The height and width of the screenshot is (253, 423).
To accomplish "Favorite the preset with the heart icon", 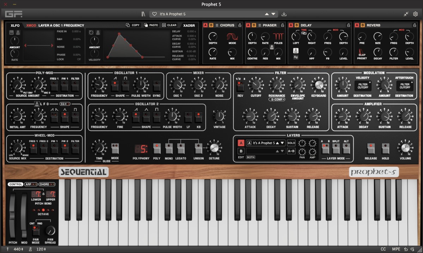I will 154,14.
